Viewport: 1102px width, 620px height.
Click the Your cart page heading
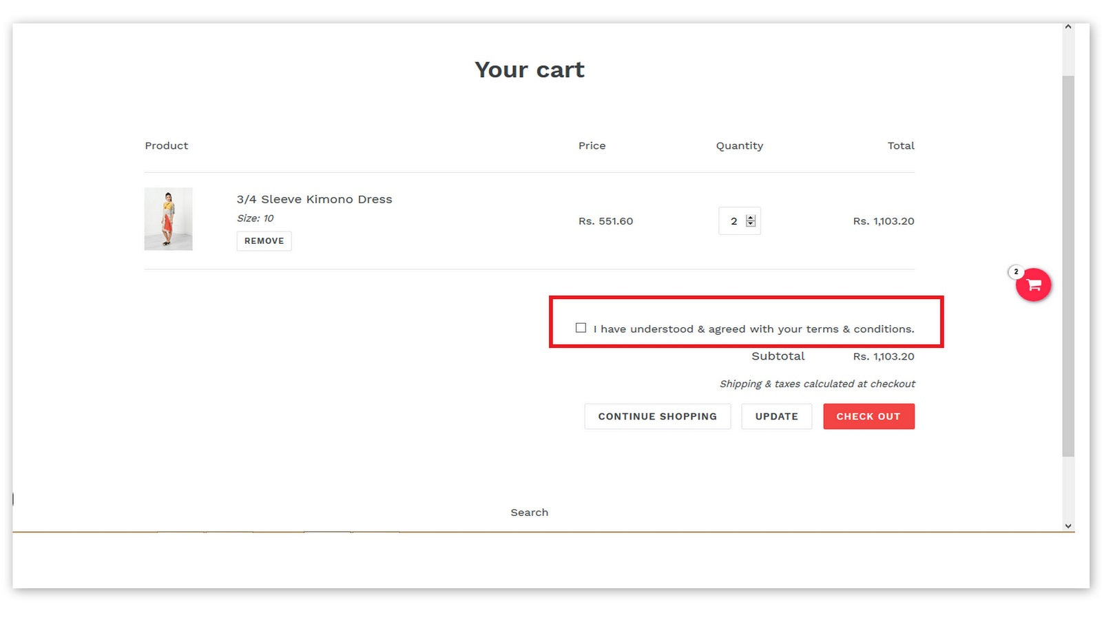(529, 70)
